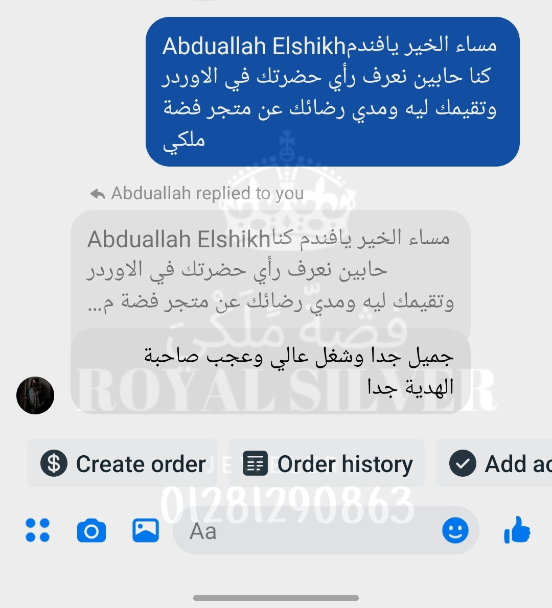Tap Abduallah Elshikh name in blue message
The height and width of the screenshot is (608, 552).
pos(254,46)
